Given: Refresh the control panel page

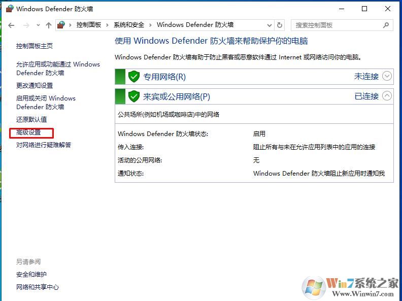Looking at the screenshot, I should click(x=280, y=25).
